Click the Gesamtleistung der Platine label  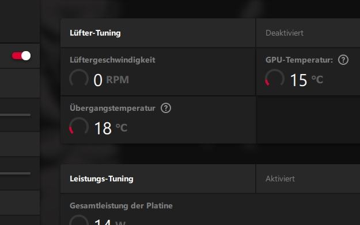[x=121, y=205]
